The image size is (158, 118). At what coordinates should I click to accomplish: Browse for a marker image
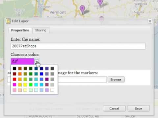click(116, 80)
